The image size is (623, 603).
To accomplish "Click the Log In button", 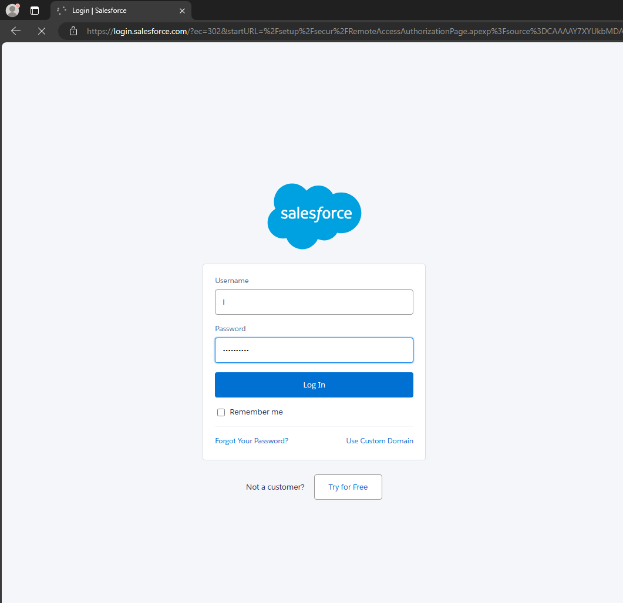I will pyautogui.click(x=314, y=385).
